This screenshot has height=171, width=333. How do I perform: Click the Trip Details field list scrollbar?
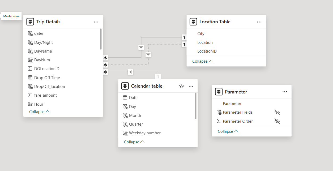tap(101, 39)
